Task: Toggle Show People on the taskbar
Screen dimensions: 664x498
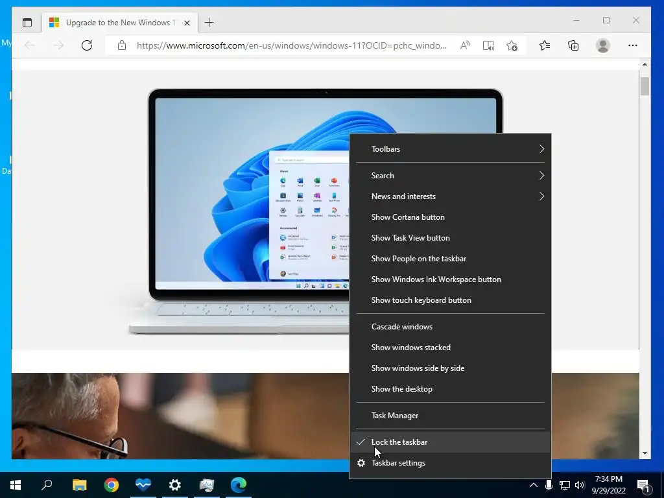Action: coord(450,259)
